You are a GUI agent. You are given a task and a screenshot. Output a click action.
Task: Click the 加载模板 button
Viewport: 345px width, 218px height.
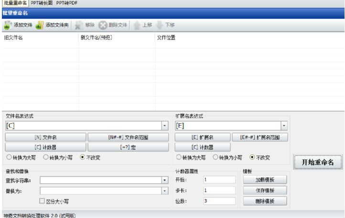tap(265, 180)
